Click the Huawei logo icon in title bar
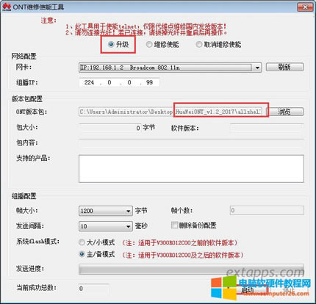 coord(7,7)
